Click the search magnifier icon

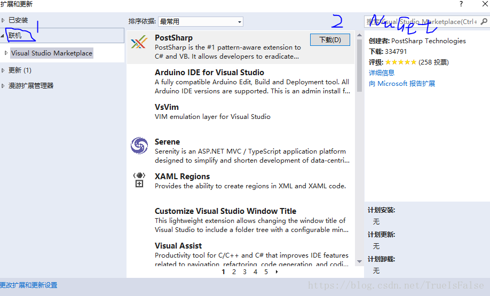click(484, 21)
